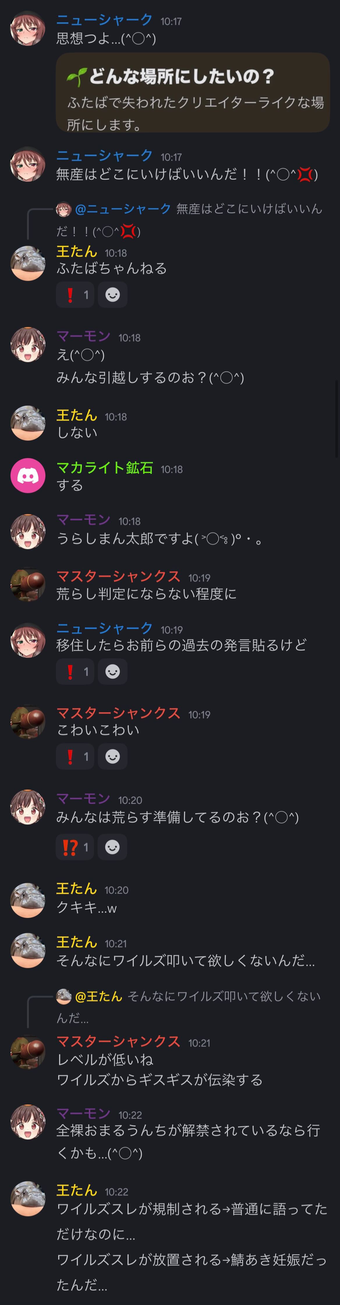
Task: Open username マーモン at 10:22 message
Action: [x=83, y=1113]
